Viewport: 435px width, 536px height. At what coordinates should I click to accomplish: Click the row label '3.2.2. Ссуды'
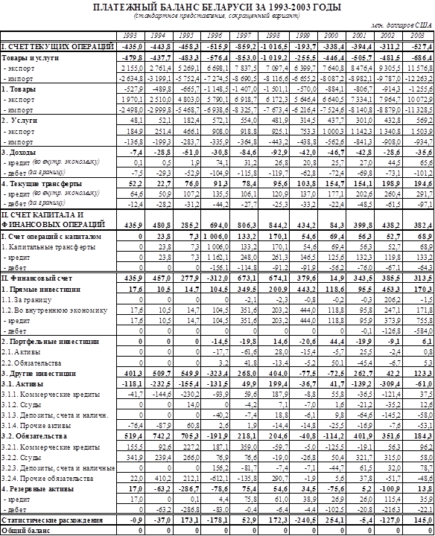21,458
